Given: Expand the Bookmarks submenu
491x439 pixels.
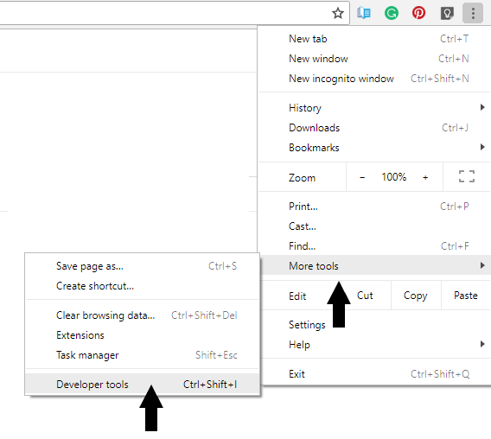Looking at the screenshot, I should pyautogui.click(x=374, y=148).
